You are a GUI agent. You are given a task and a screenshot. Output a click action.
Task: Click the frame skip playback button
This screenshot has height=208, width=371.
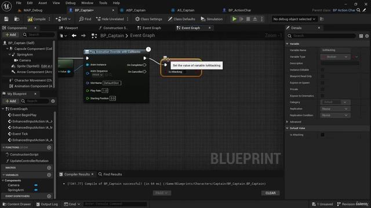coord(241,19)
